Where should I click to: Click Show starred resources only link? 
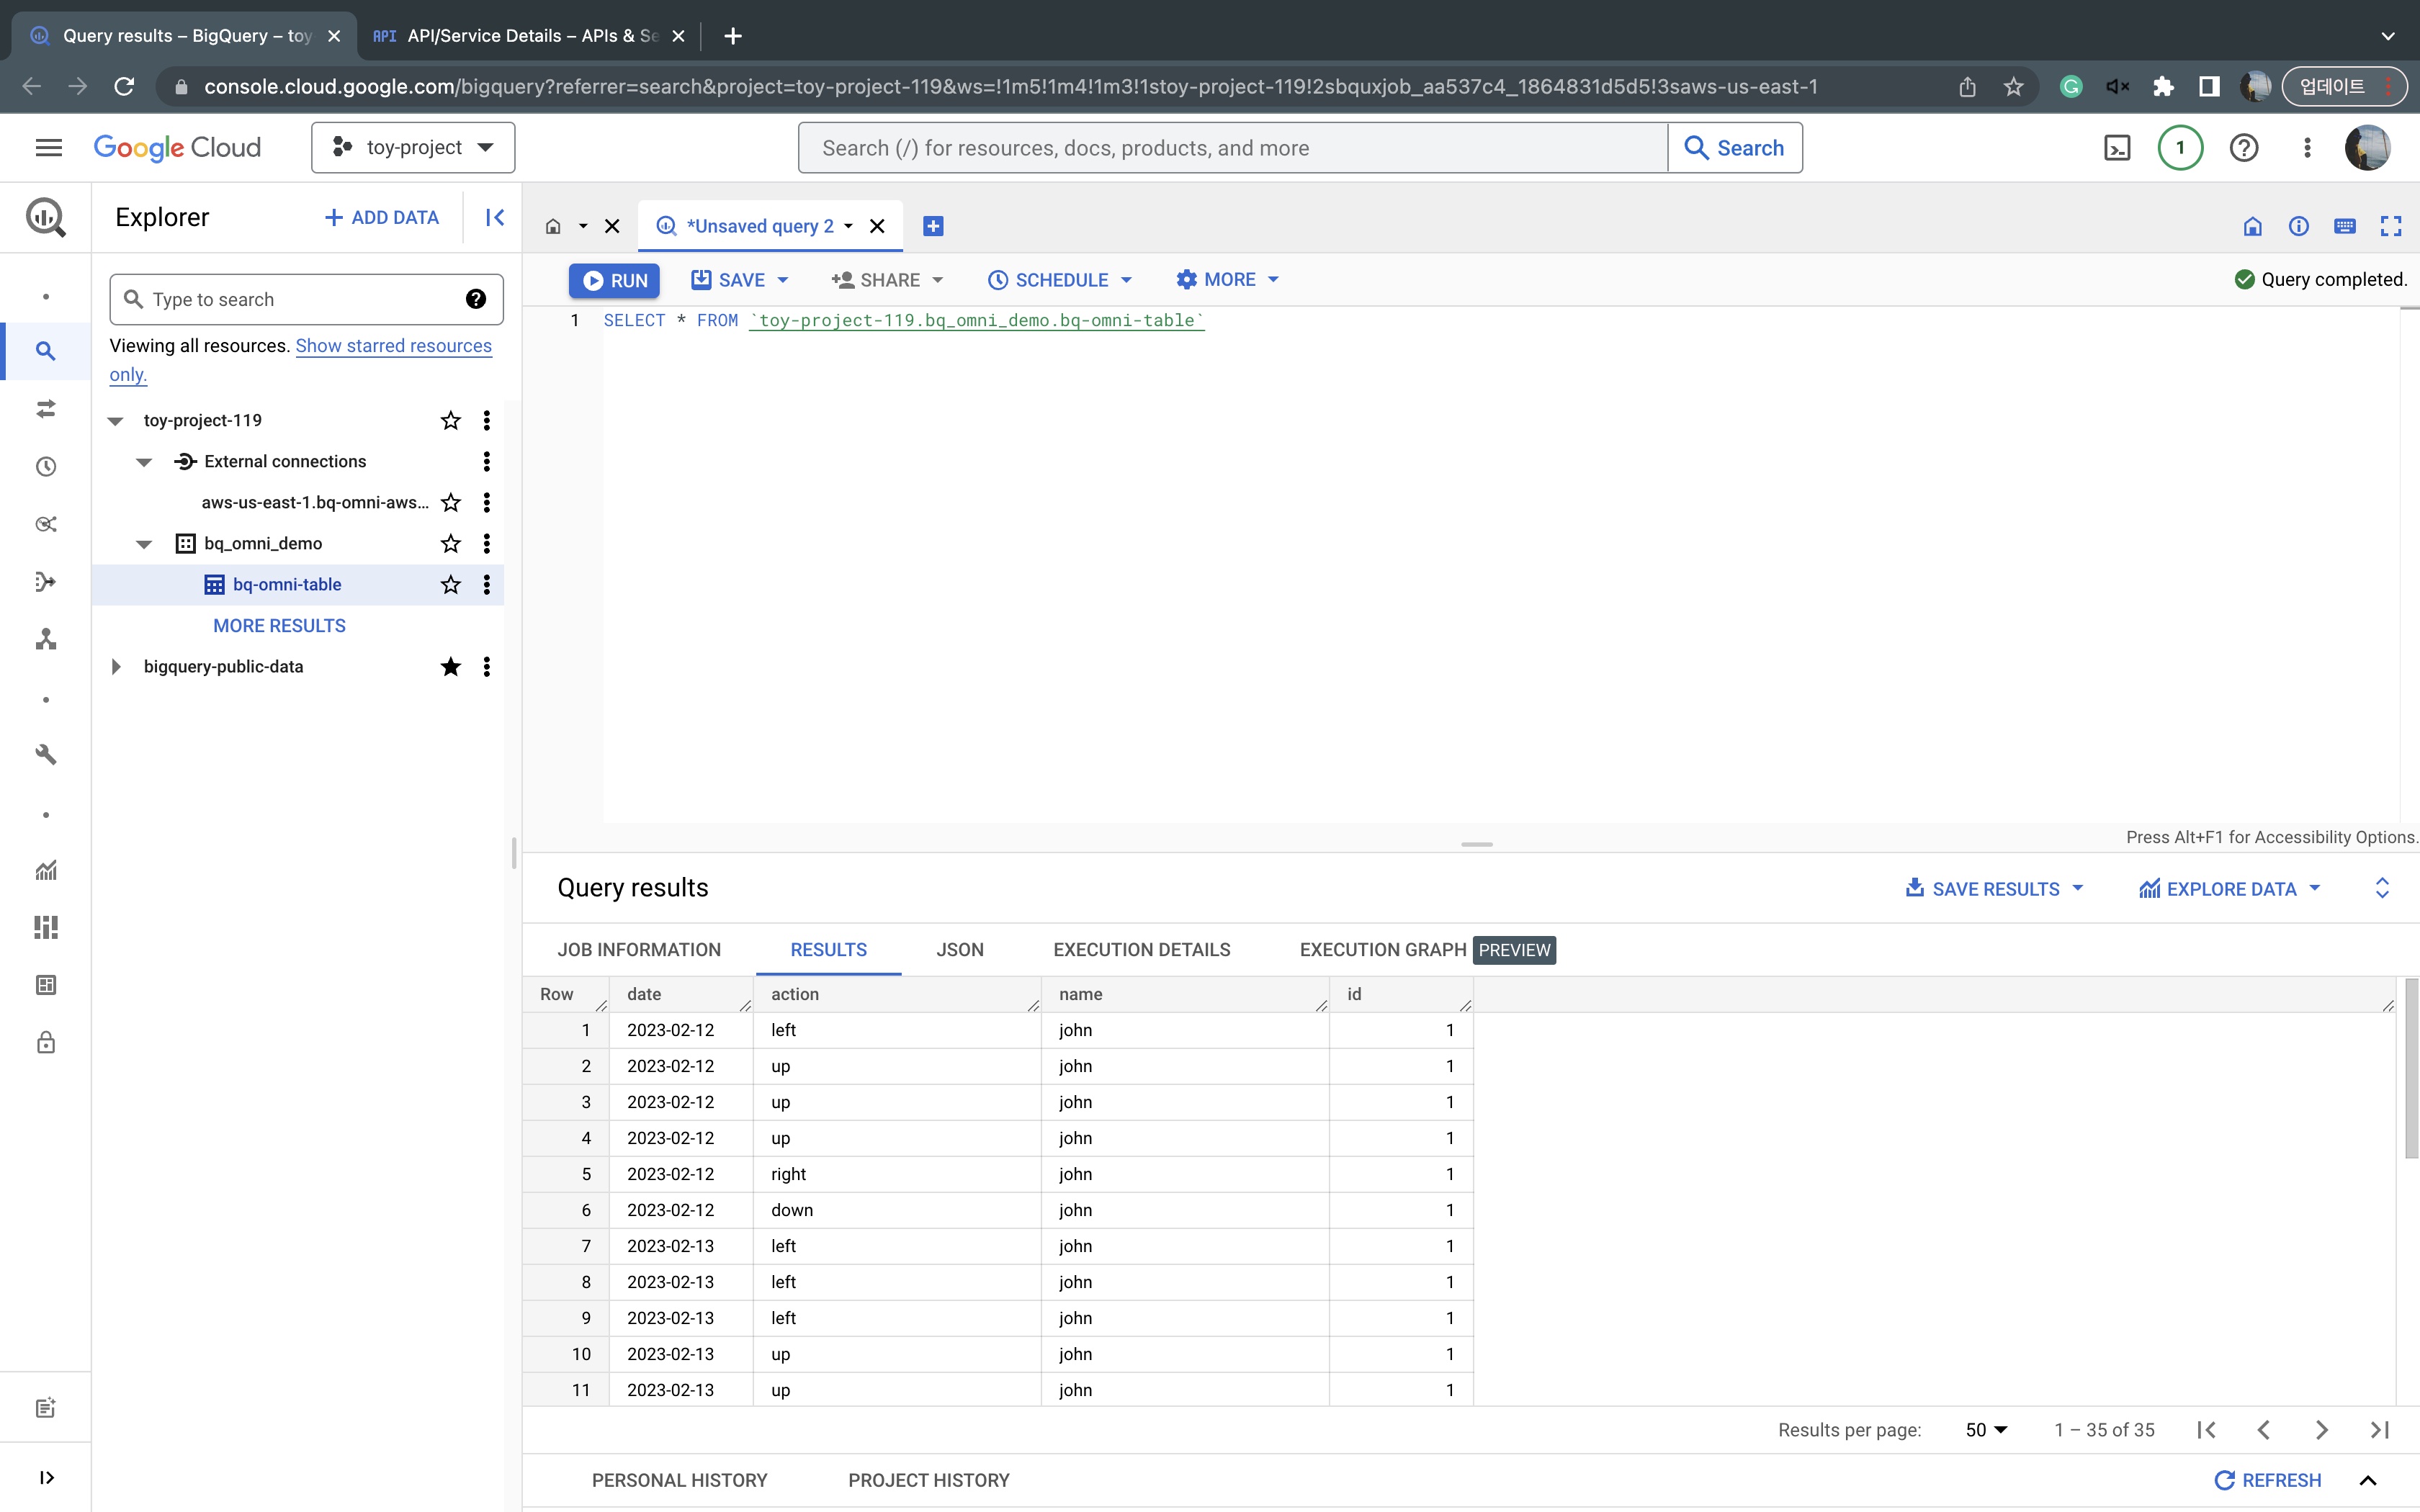point(393,346)
